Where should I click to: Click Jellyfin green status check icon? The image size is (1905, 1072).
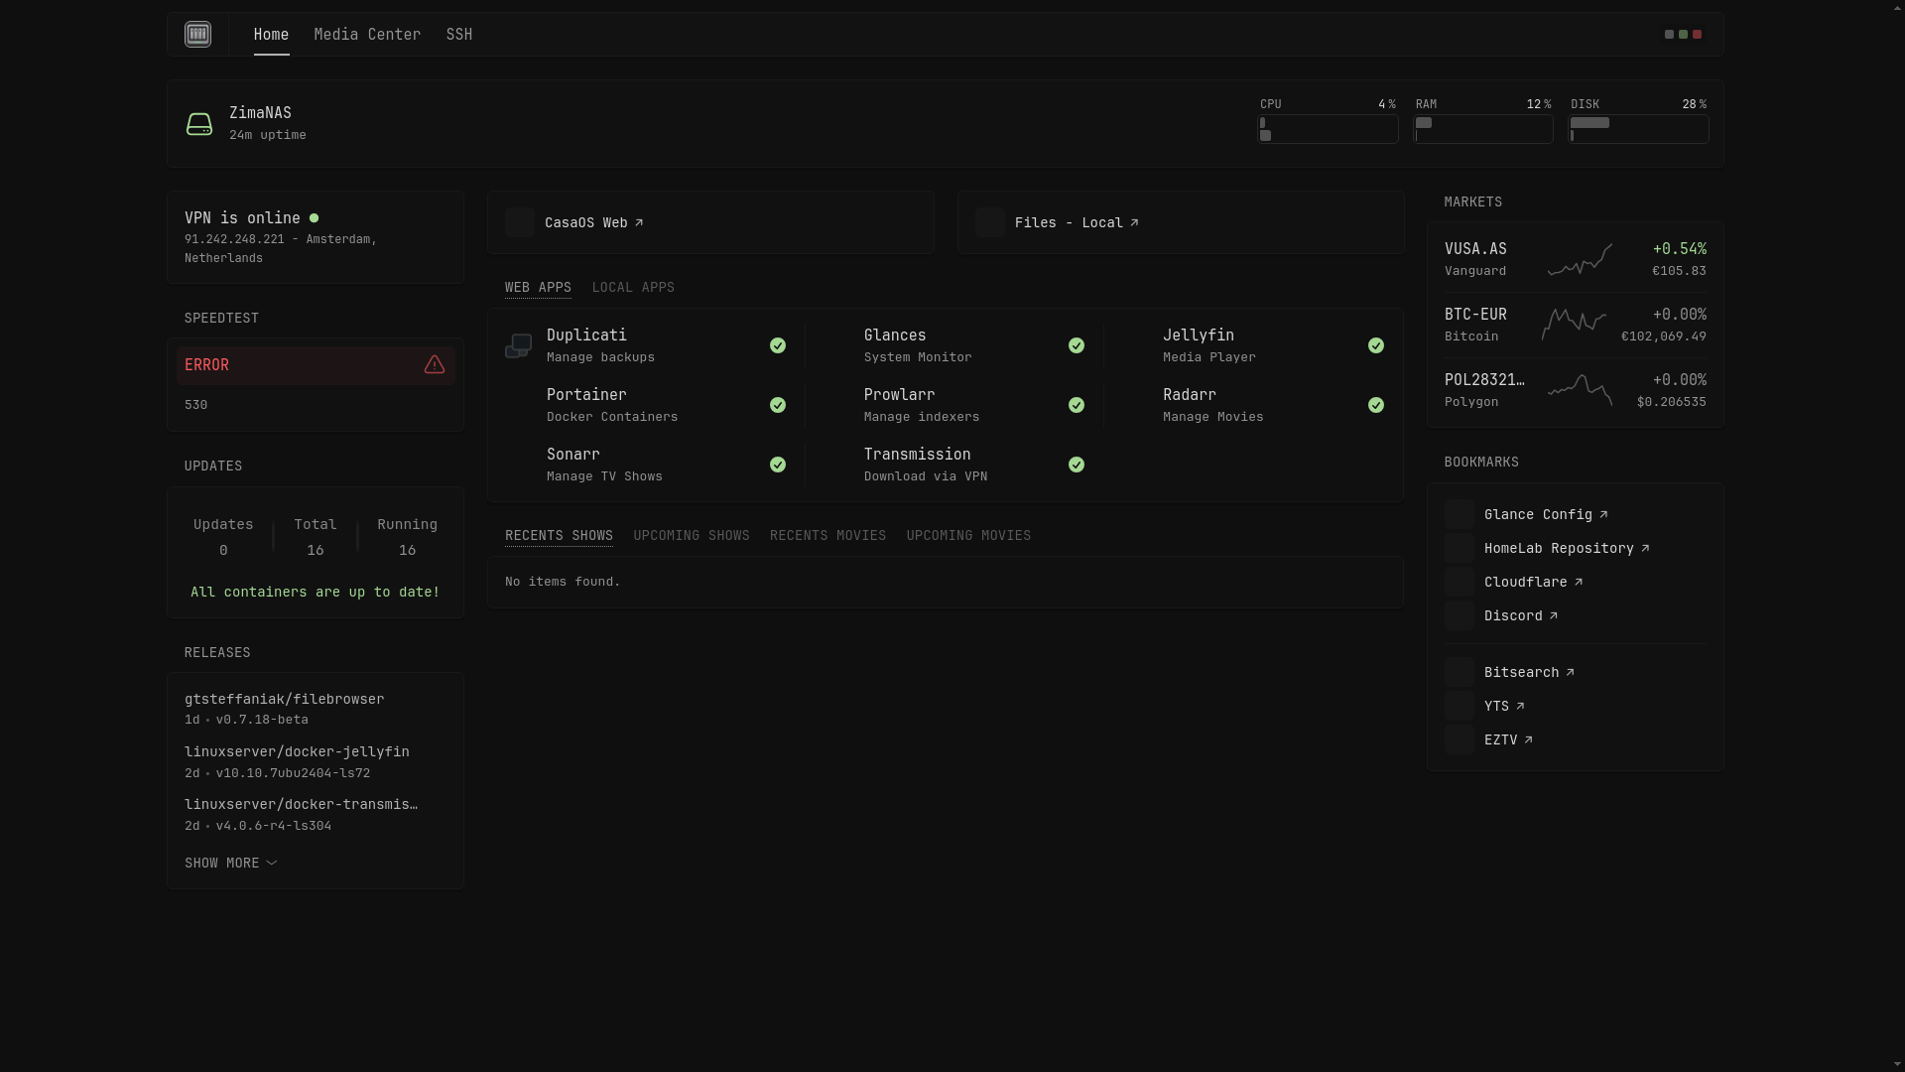point(1376,345)
